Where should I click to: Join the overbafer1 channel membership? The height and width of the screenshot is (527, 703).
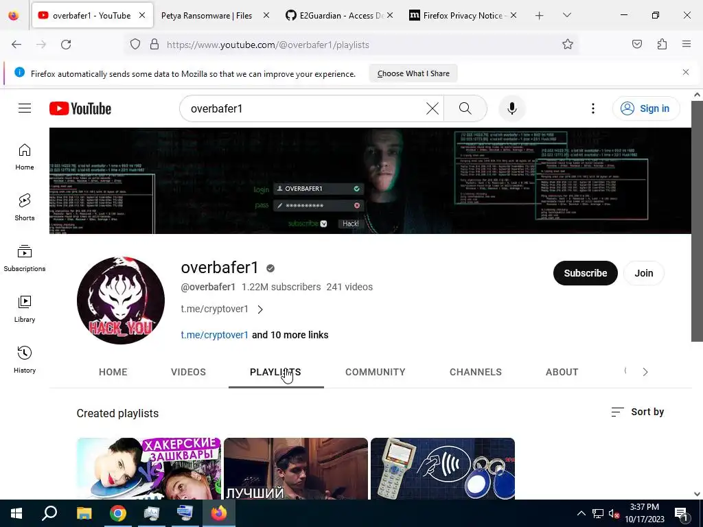pyautogui.click(x=643, y=273)
